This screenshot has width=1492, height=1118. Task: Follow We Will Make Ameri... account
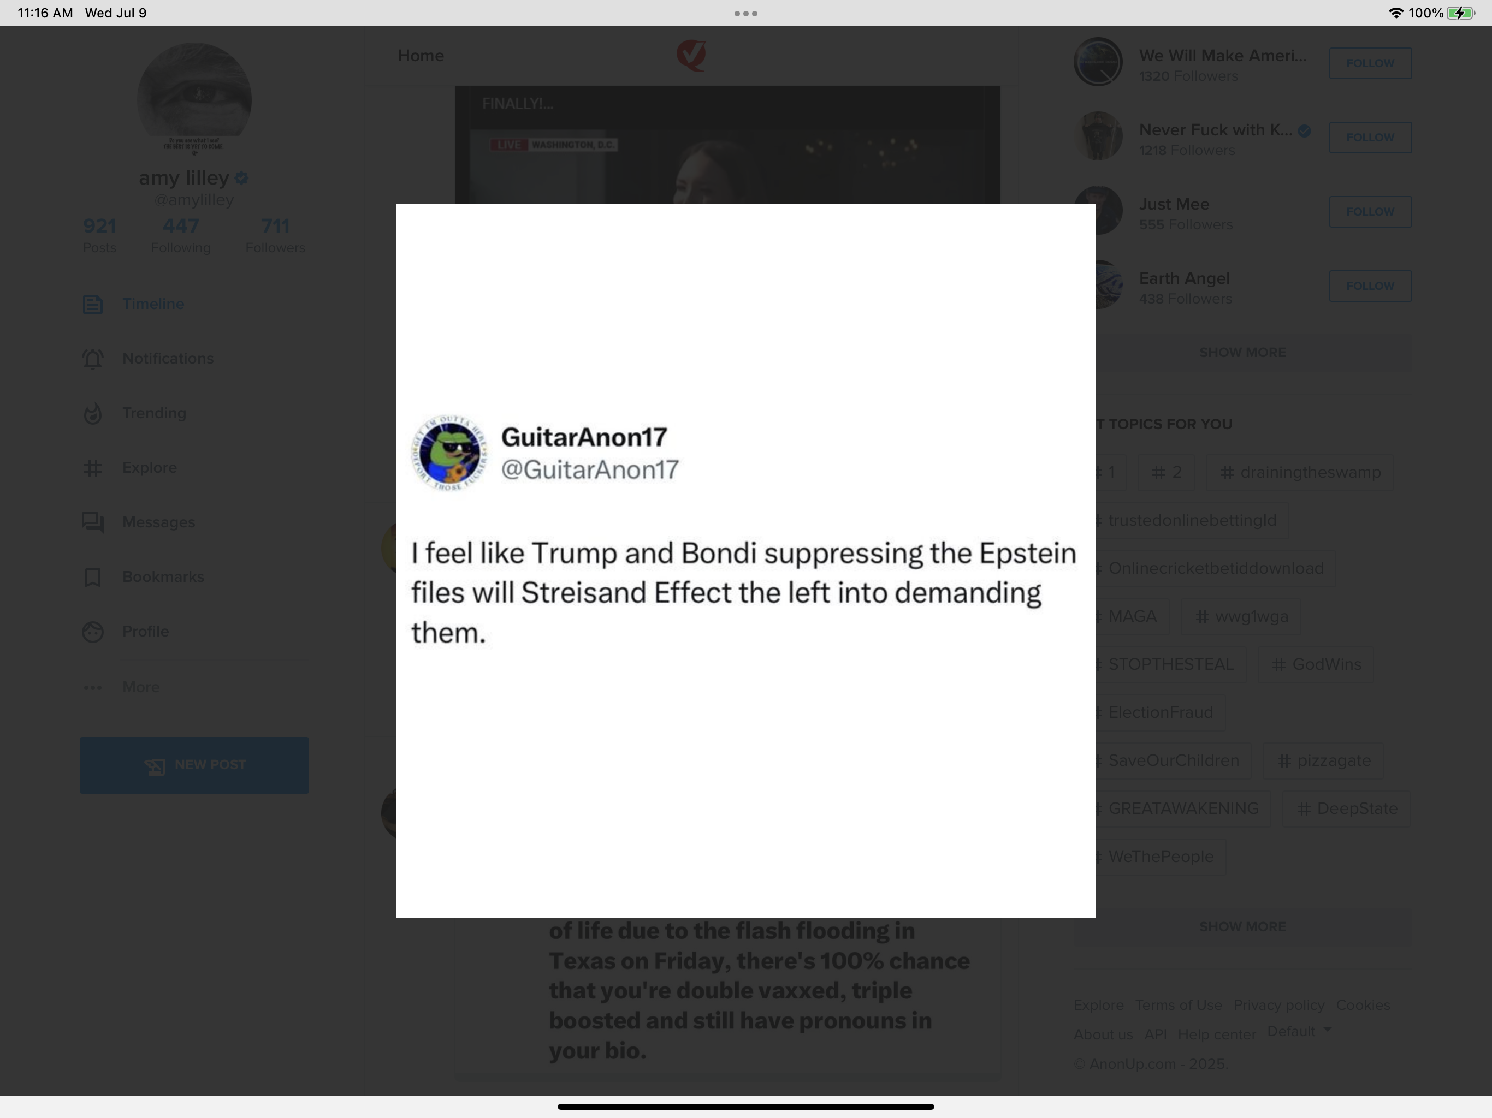(1370, 63)
